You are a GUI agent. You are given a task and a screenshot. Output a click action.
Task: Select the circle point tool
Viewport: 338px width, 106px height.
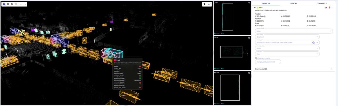[x=12, y=4]
